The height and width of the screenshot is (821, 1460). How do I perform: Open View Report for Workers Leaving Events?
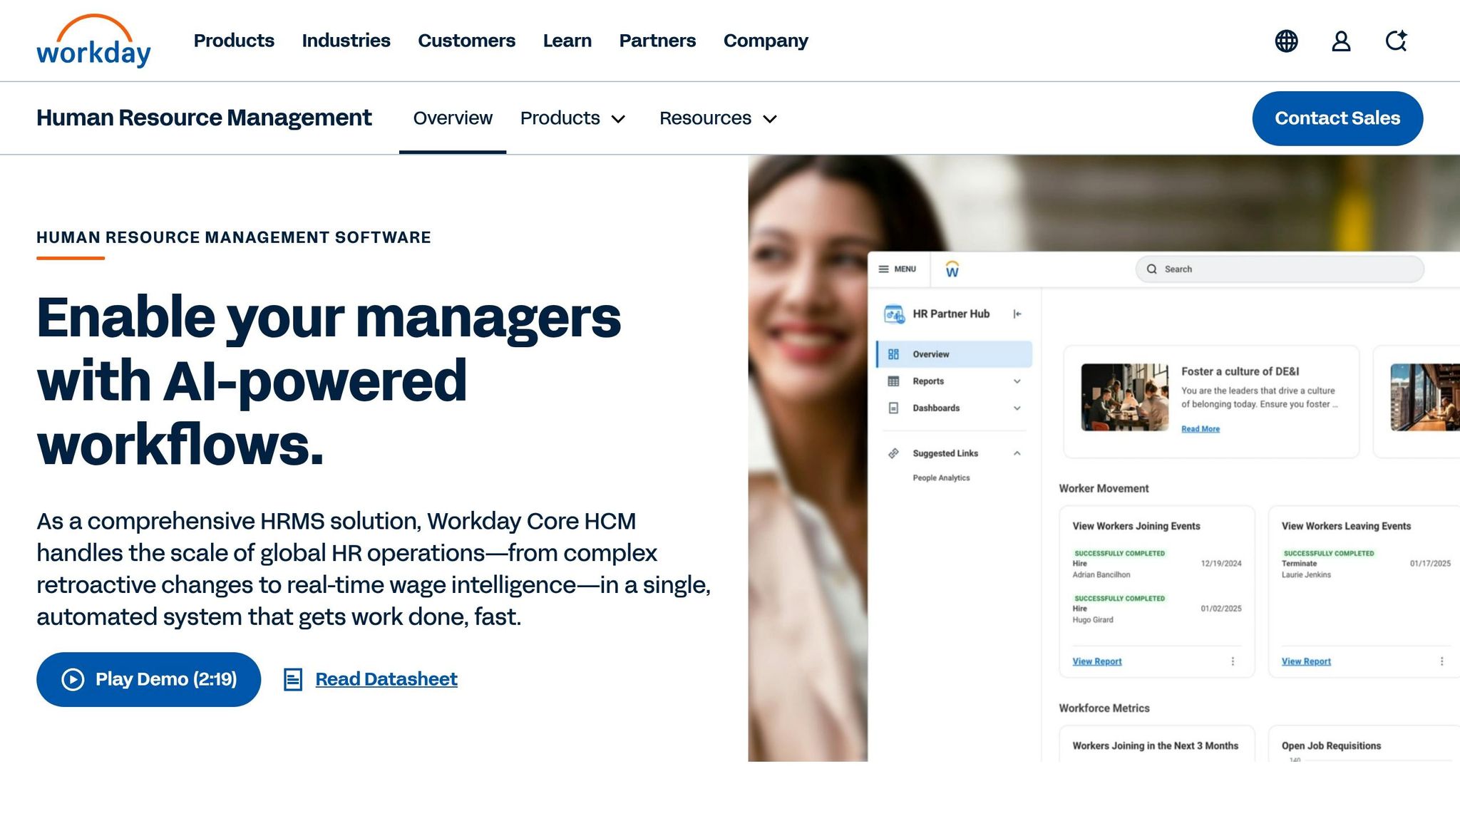coord(1306,661)
